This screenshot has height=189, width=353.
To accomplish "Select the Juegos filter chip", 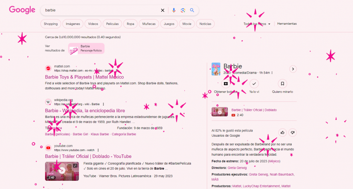I will tap(169, 24).
